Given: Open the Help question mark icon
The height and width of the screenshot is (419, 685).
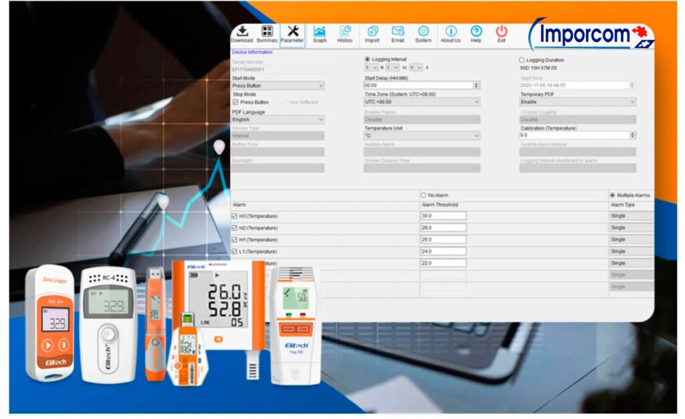Looking at the screenshot, I should [x=476, y=34].
